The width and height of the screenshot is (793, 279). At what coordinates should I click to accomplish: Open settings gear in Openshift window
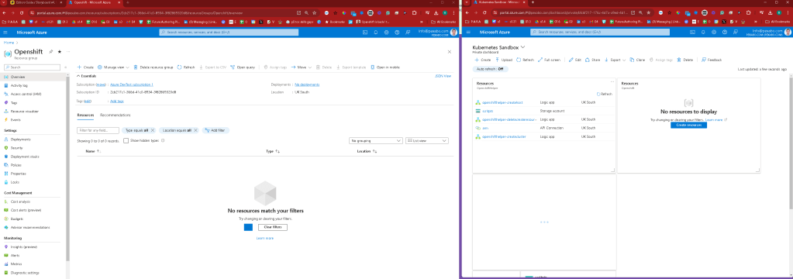tap(386, 32)
